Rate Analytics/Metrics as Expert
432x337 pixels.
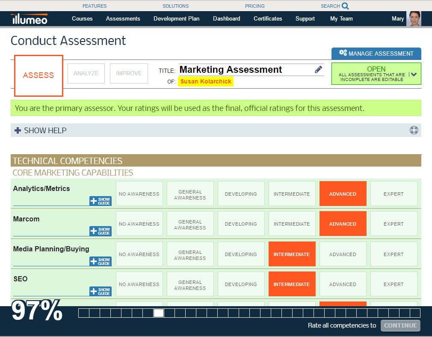tap(394, 194)
